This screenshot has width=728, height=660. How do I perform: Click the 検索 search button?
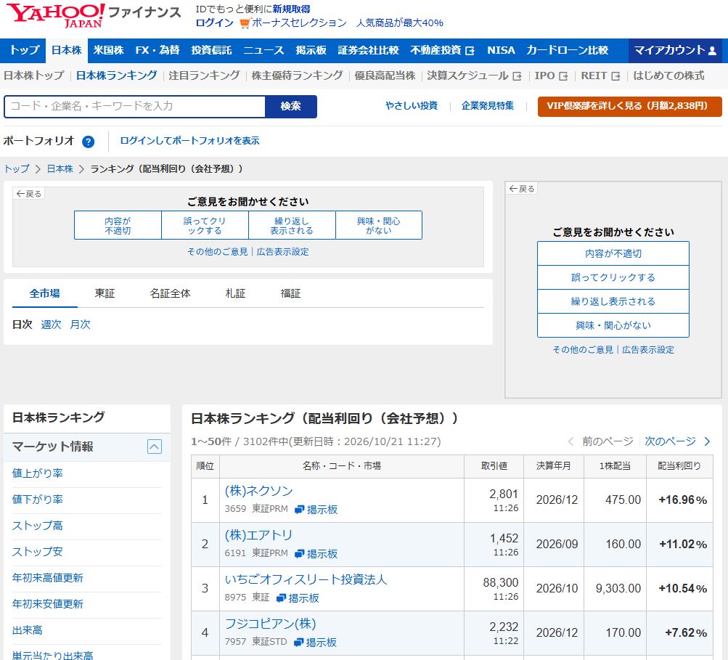(291, 106)
